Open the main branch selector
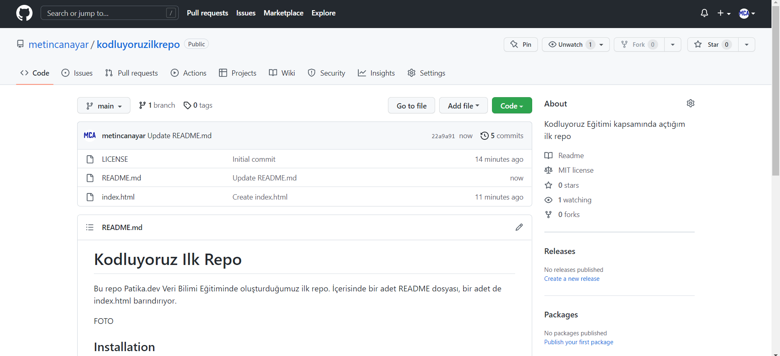Viewport: 780px width, 356px height. [104, 106]
